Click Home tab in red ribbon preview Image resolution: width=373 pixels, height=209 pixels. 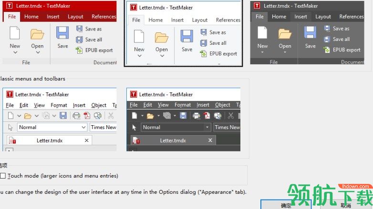31,17
